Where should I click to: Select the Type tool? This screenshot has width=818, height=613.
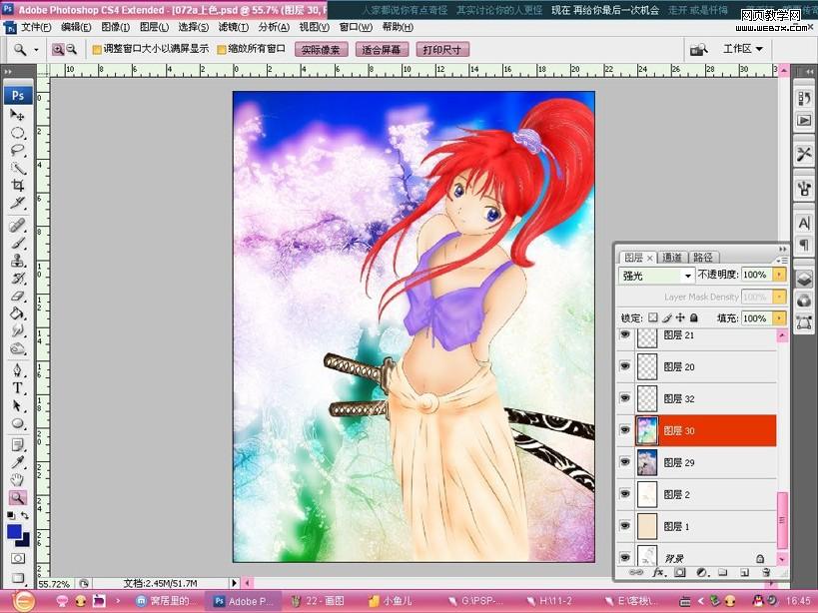pyautogui.click(x=18, y=388)
